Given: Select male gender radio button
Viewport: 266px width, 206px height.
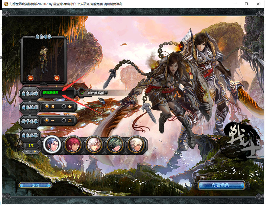Looking at the screenshot, I should pyautogui.click(x=47, y=107).
